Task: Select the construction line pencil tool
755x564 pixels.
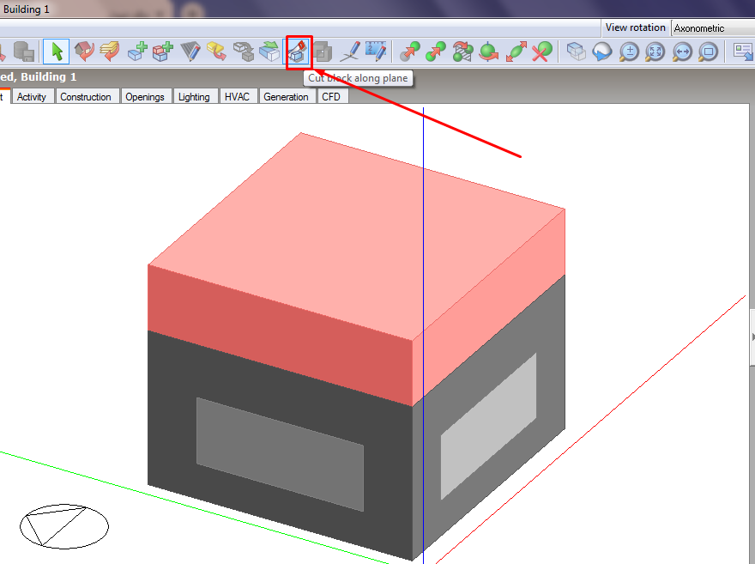Action: click(x=350, y=52)
